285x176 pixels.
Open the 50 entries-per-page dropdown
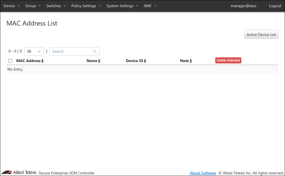point(34,52)
